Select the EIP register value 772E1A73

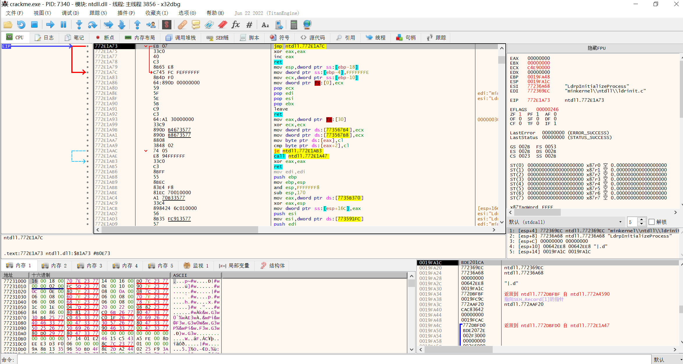pos(539,100)
